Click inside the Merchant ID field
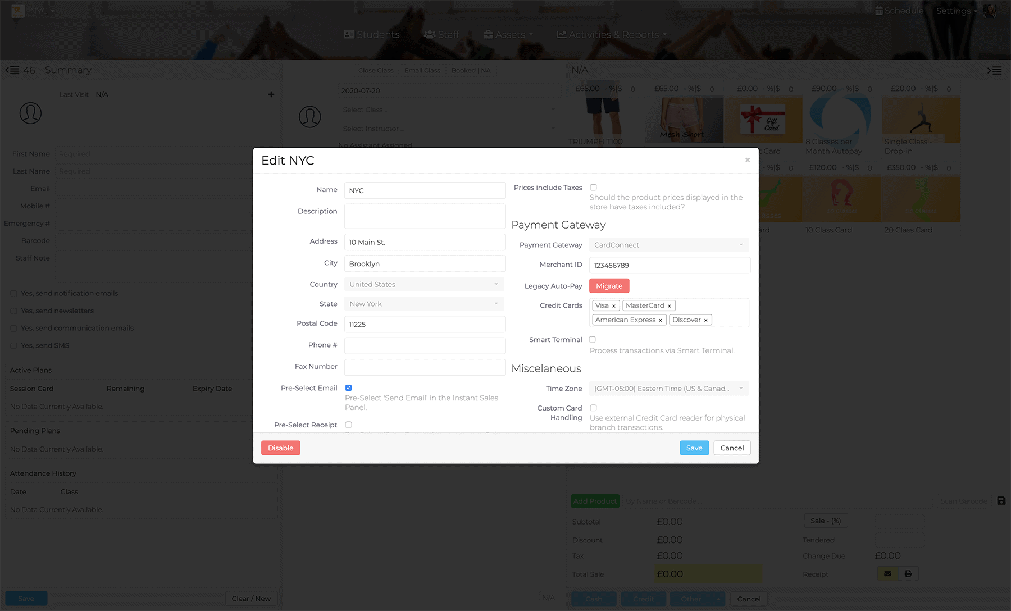The width and height of the screenshot is (1011, 611). tap(669, 265)
